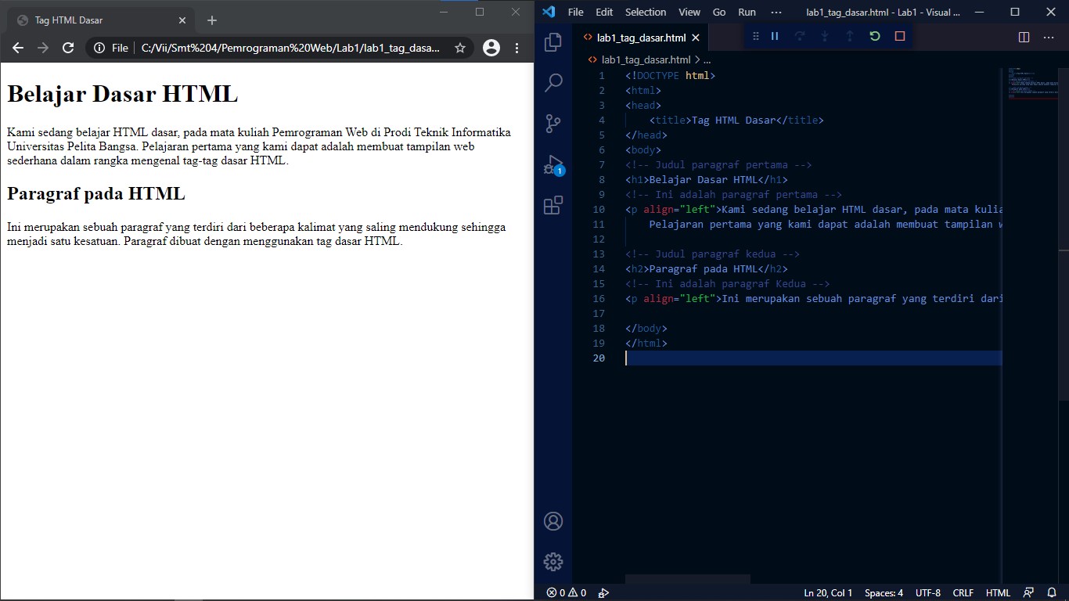The width and height of the screenshot is (1069, 601).
Task: Change indentation via Spaces: 4
Action: coord(884,593)
